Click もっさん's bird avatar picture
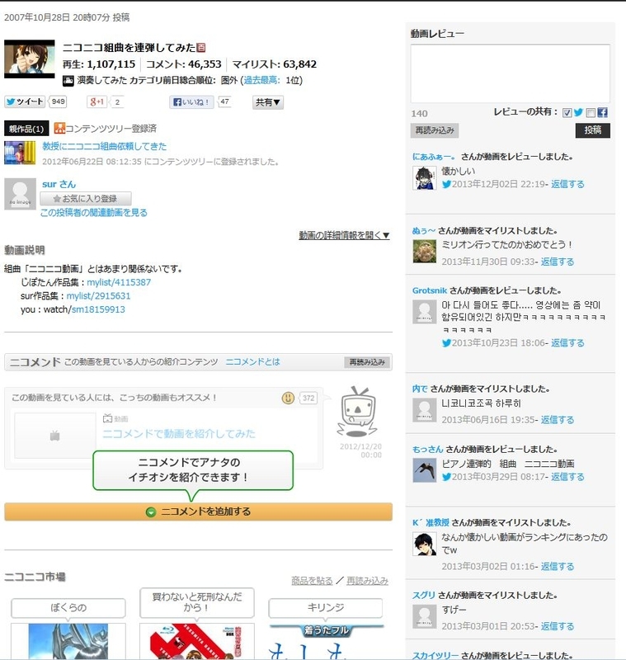The height and width of the screenshot is (660, 626). [x=425, y=470]
